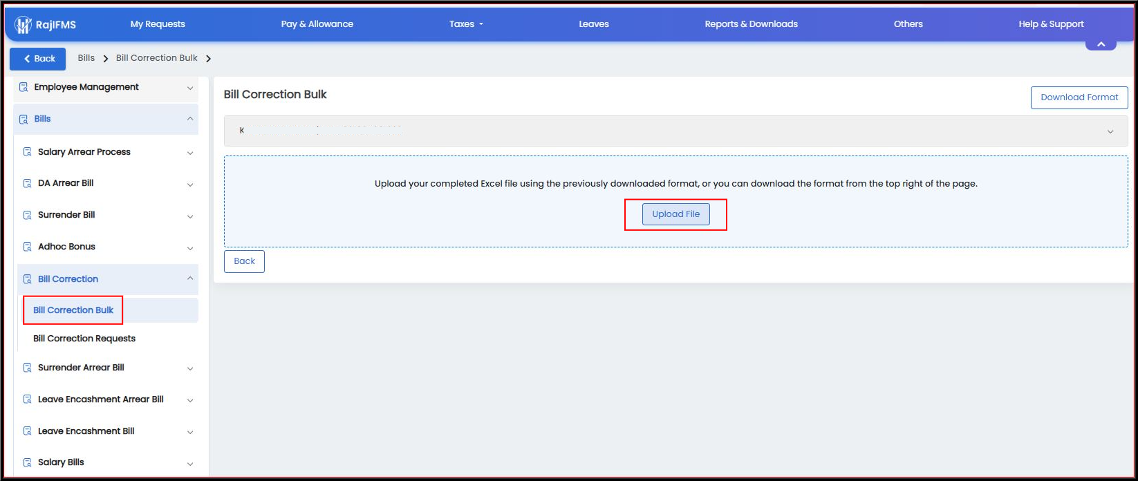Expand Leave Encashment Arrear Bill chevron
Screen dimensions: 1138x481
(190, 400)
